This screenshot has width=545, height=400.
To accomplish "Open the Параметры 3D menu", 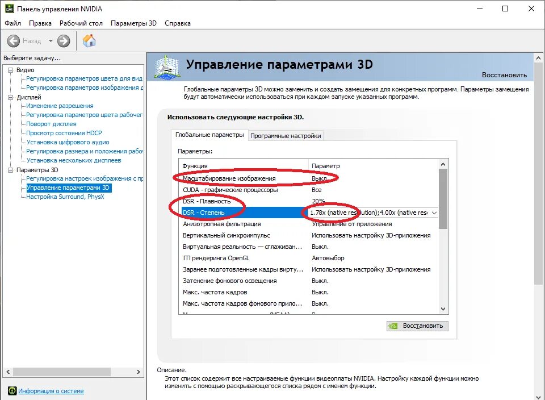I will pyautogui.click(x=133, y=23).
